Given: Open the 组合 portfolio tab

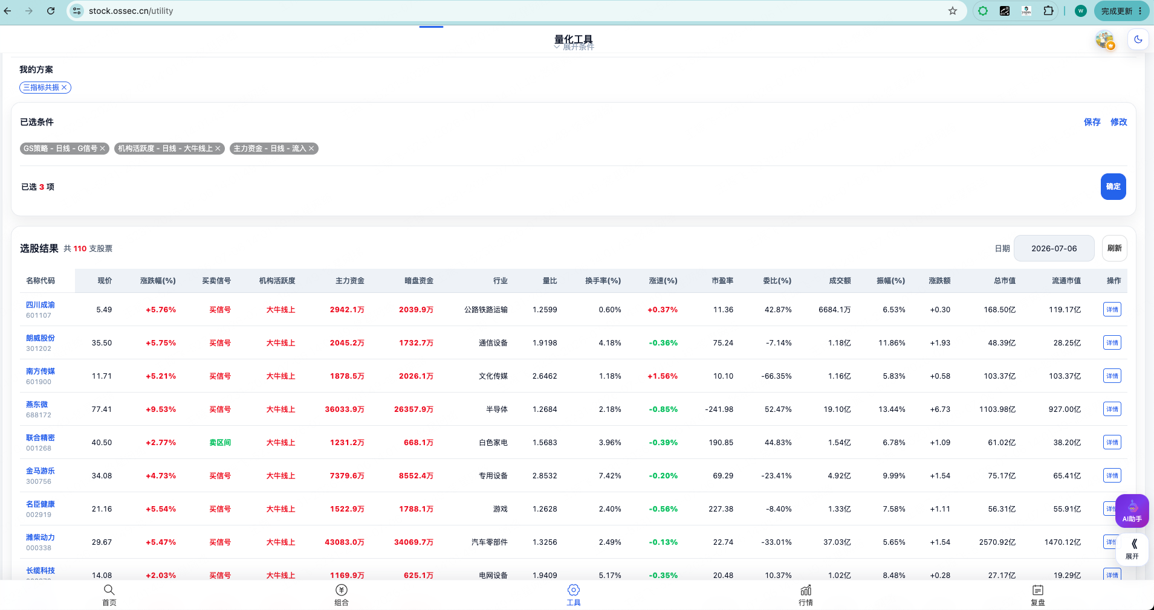Looking at the screenshot, I should click(342, 595).
